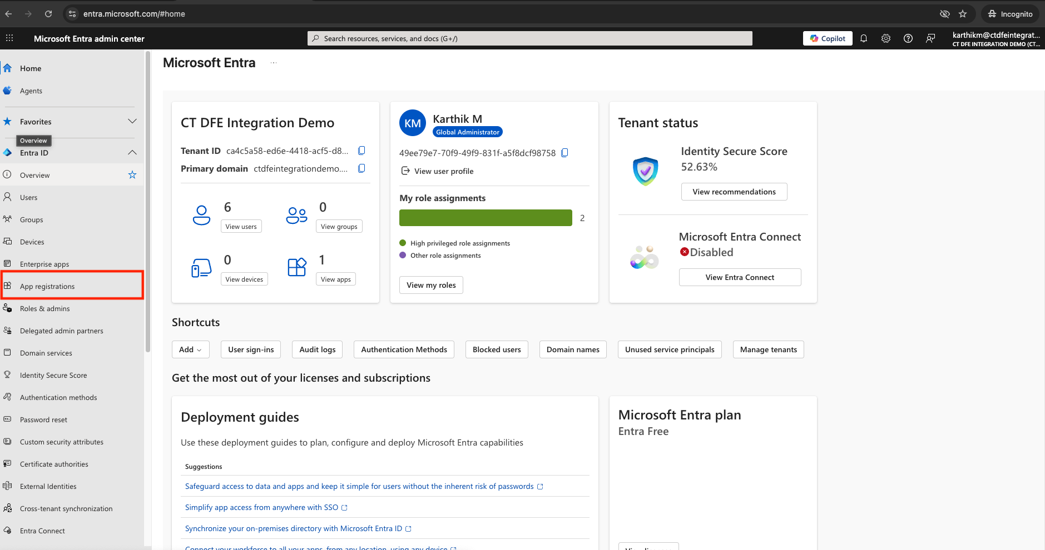Click the search resources input field
1045x550 pixels.
[x=529, y=38]
